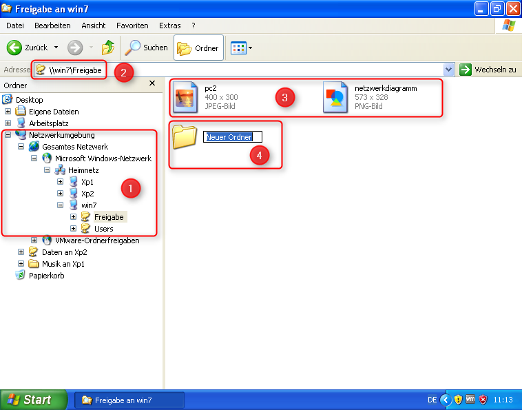Expand the Freigabe share node
This screenshot has width=522, height=410.
coord(73,217)
